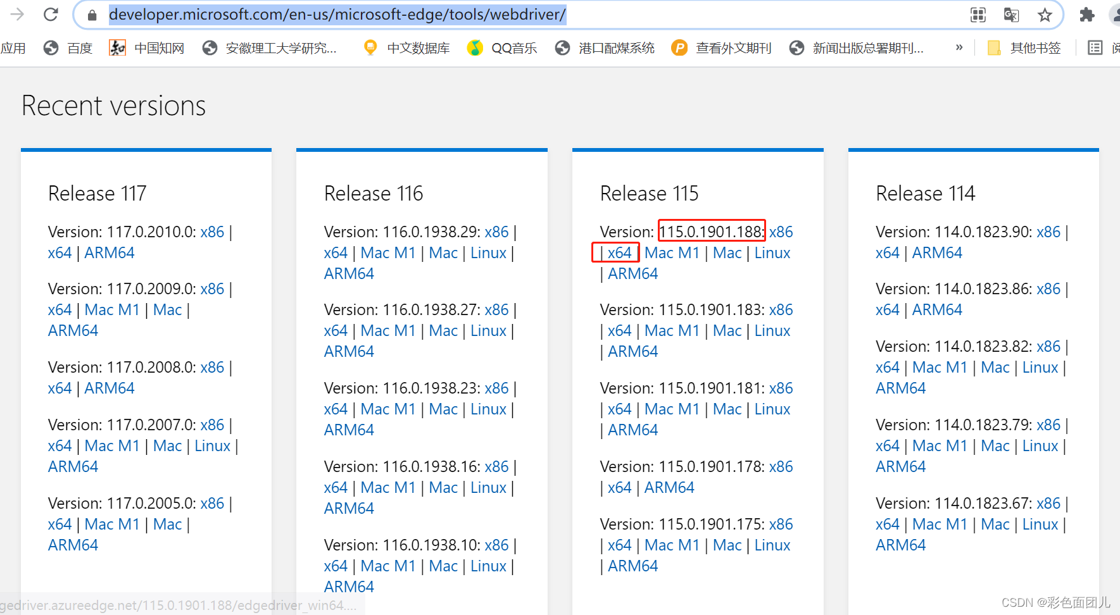1120x615 pixels.
Task: Download x86 driver for version 117.0.2010.0
Action: (x=212, y=232)
